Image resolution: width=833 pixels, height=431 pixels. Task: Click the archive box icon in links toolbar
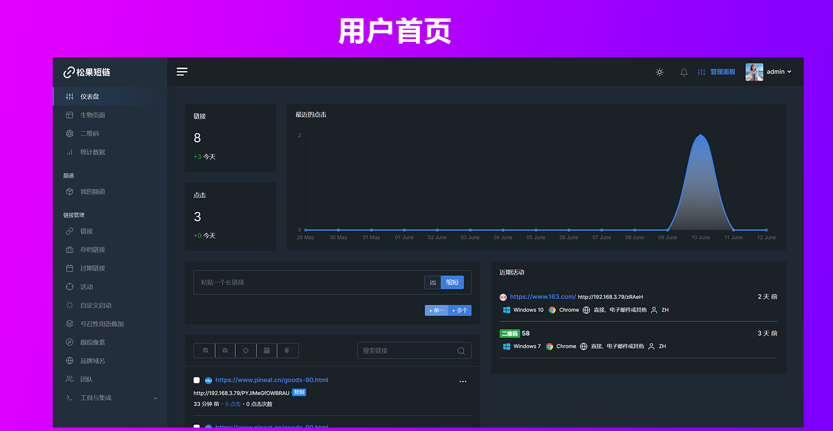(x=267, y=351)
